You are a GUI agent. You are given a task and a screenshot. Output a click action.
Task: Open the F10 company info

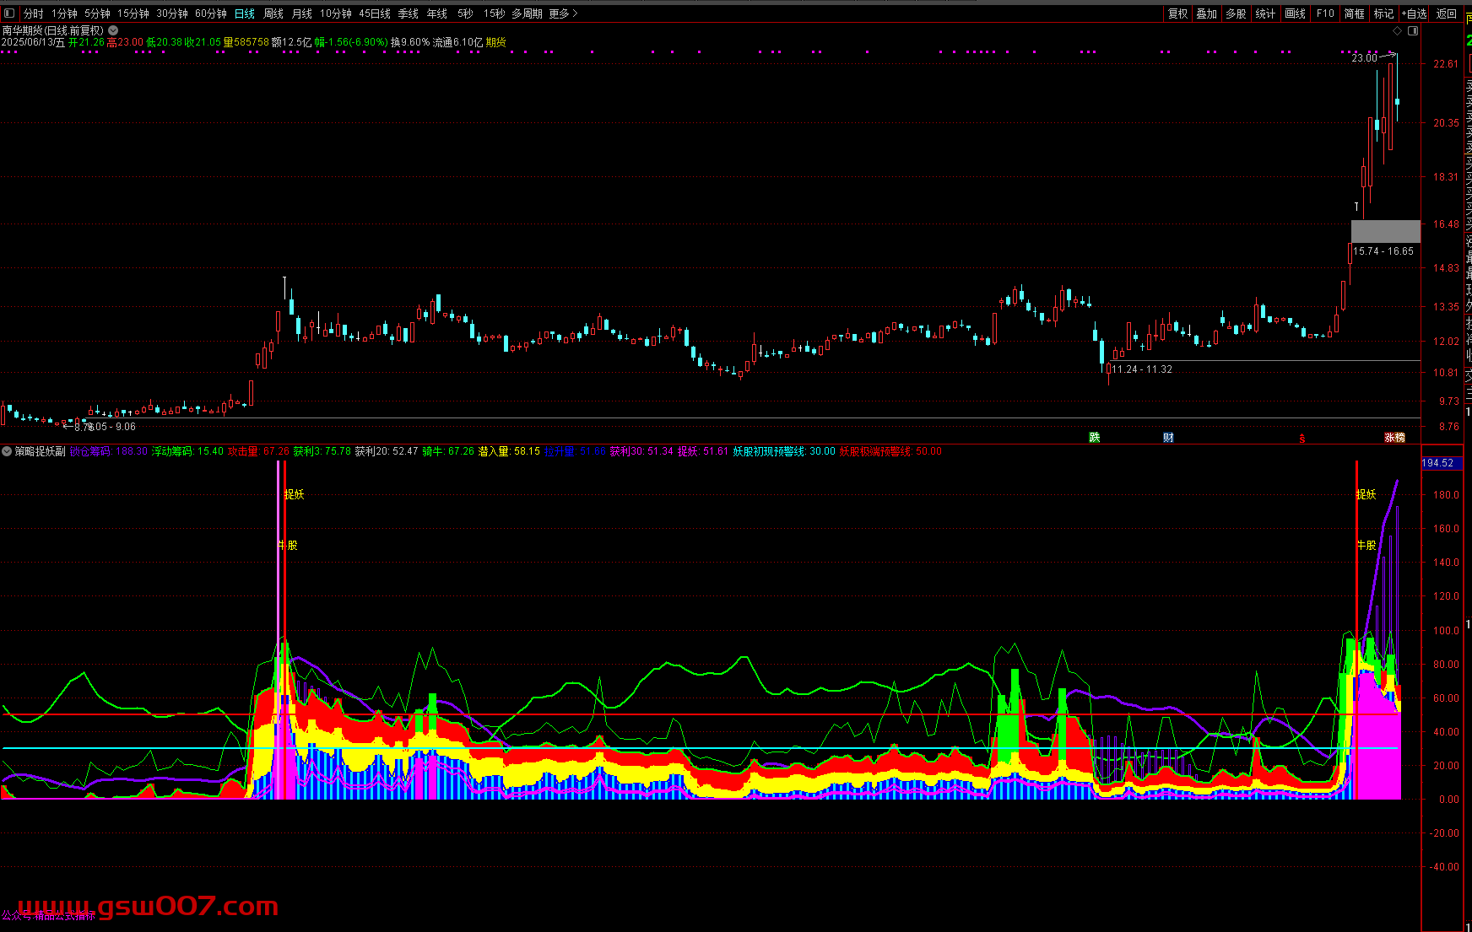pos(1325,13)
